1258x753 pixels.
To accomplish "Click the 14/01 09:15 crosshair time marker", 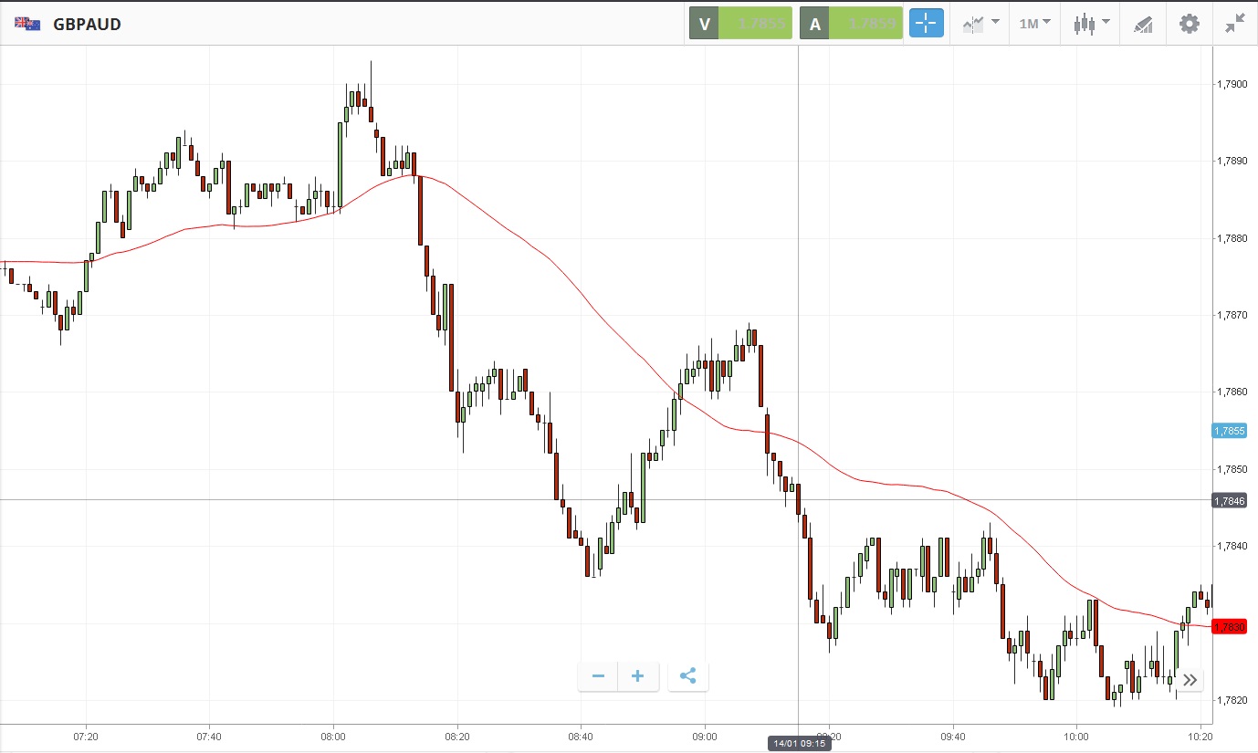I will [x=799, y=744].
